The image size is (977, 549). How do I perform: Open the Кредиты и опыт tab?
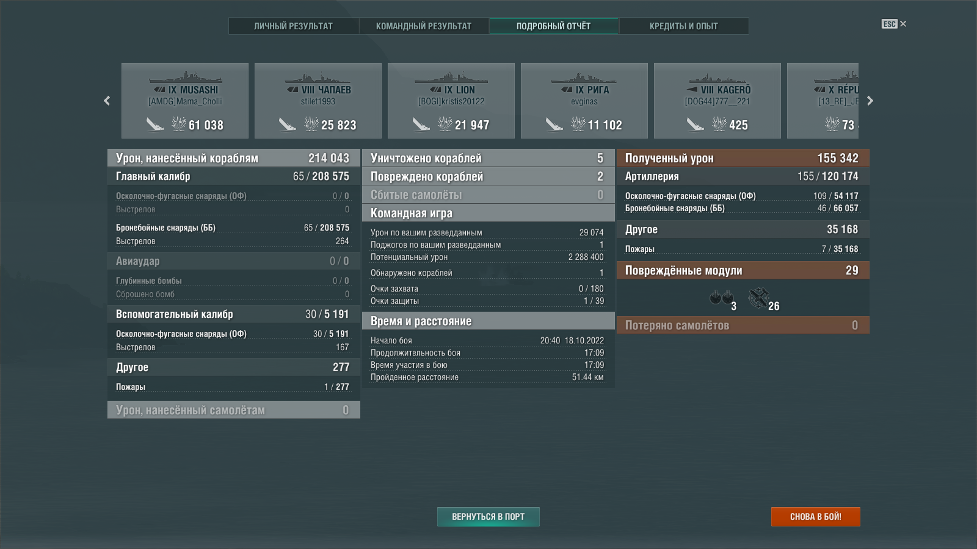tap(683, 26)
